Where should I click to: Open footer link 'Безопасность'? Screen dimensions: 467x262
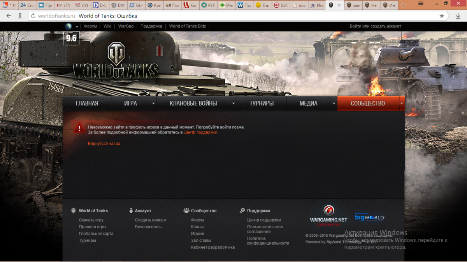[x=148, y=227]
